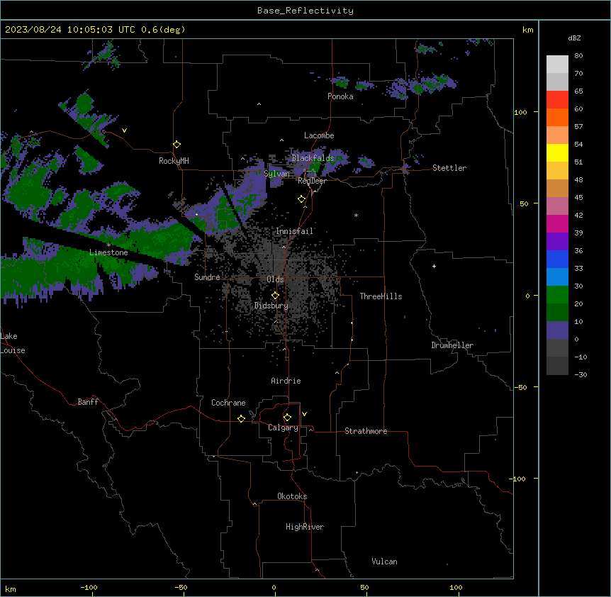Click the Olds city label
The height and width of the screenshot is (597, 611).
(275, 279)
